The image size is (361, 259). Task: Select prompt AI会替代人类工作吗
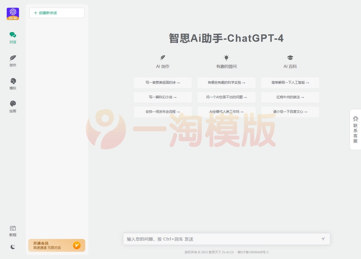[x=226, y=112]
